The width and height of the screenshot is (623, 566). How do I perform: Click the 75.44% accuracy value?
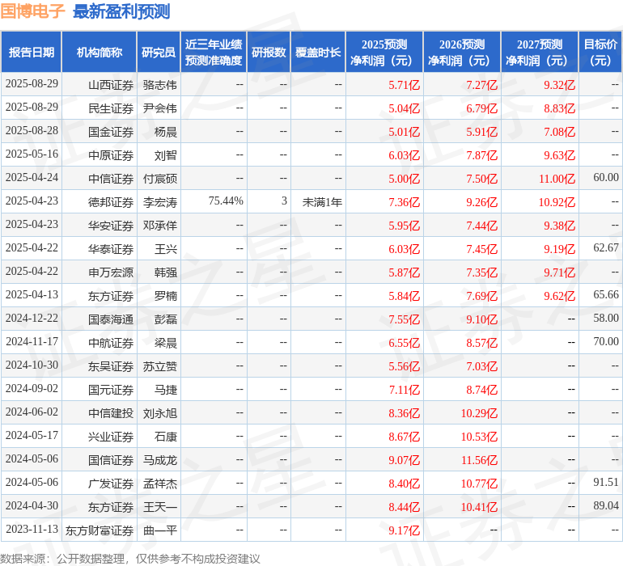(x=226, y=201)
